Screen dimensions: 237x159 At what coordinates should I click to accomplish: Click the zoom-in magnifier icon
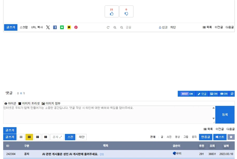[x=115, y=27]
